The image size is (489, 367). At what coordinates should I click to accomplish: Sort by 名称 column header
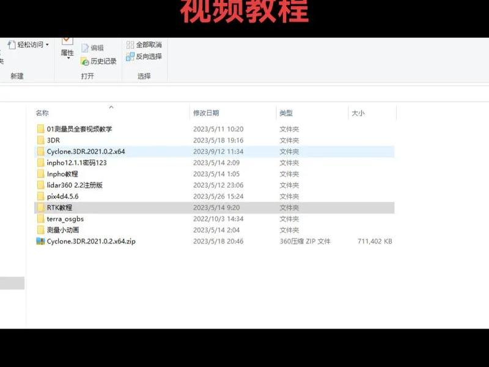[42, 113]
